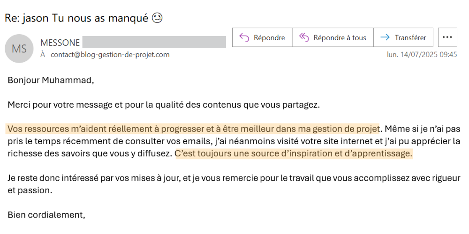The width and height of the screenshot is (469, 234).
Task: Click the subject line Re: jason Tu nous as manqué
Action: pyautogui.click(x=76, y=18)
